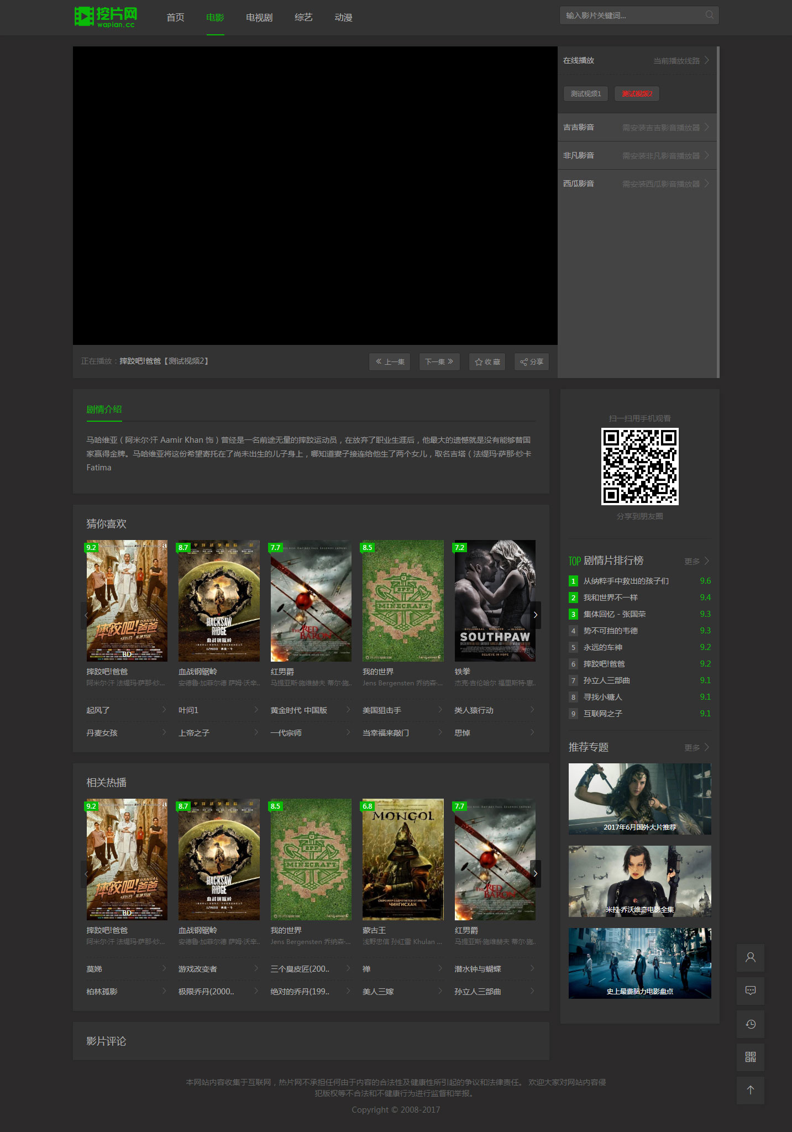792x1132 pixels.
Task: Open ranked 集体回忆 - 张国荣
Action: click(615, 614)
